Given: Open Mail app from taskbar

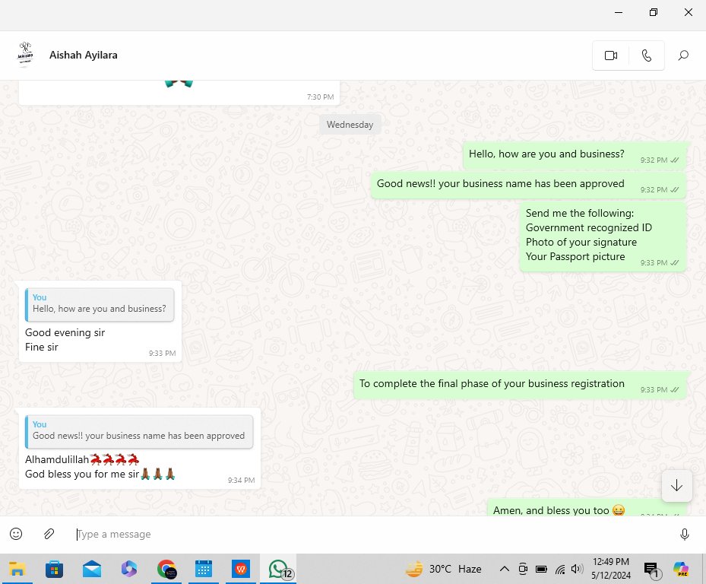Looking at the screenshot, I should pyautogui.click(x=92, y=569).
